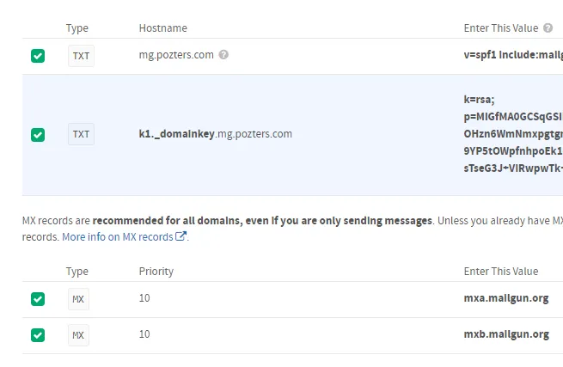563x367 pixels.
Task: Click the mg.pozters.com hostname text
Action: (x=176, y=55)
